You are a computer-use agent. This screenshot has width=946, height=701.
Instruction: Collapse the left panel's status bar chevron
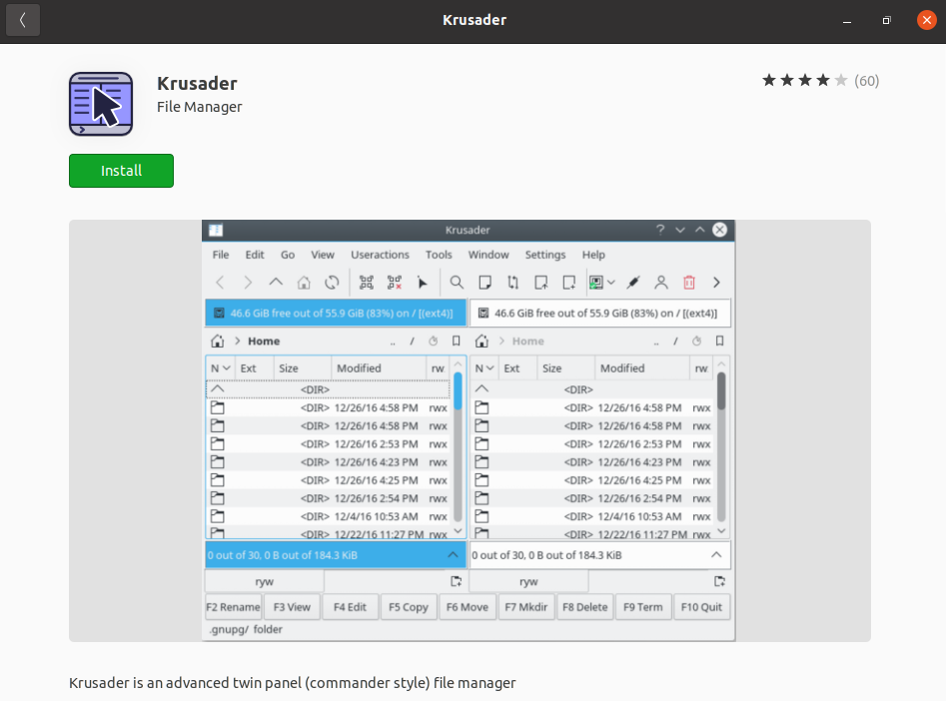(x=455, y=554)
